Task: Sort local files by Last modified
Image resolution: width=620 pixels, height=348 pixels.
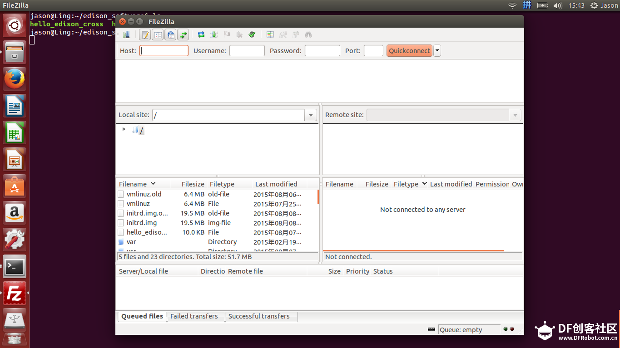Action: [280, 184]
